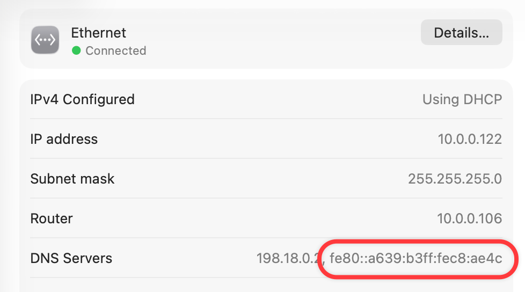Screen dimensions: 525x292
Task: Click the 10.0.0.122 IP address value
Action: click(x=470, y=139)
